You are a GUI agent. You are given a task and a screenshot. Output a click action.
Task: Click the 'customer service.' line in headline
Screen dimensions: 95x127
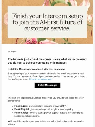coord(47,28)
